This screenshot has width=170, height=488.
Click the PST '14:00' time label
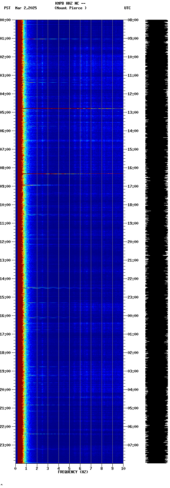coord(5,279)
